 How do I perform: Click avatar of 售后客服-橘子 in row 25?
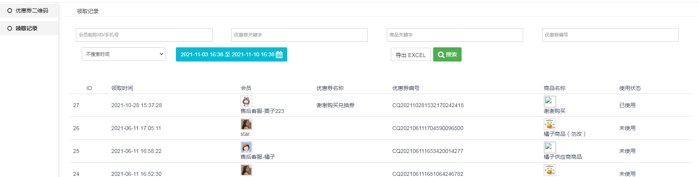coord(246,147)
